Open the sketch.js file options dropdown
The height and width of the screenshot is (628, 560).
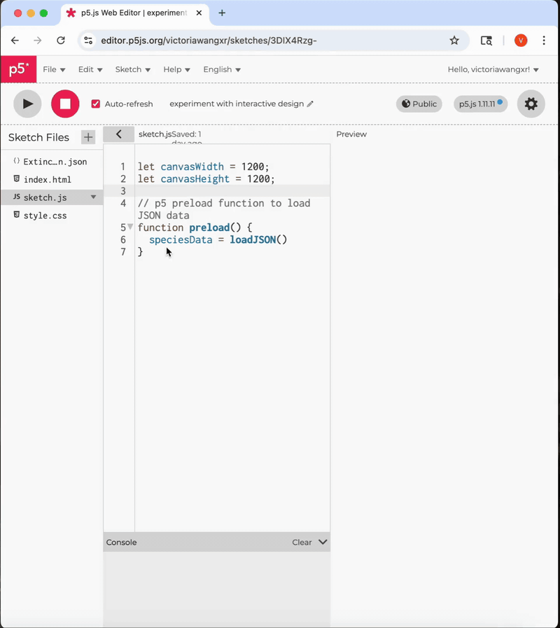click(x=93, y=197)
